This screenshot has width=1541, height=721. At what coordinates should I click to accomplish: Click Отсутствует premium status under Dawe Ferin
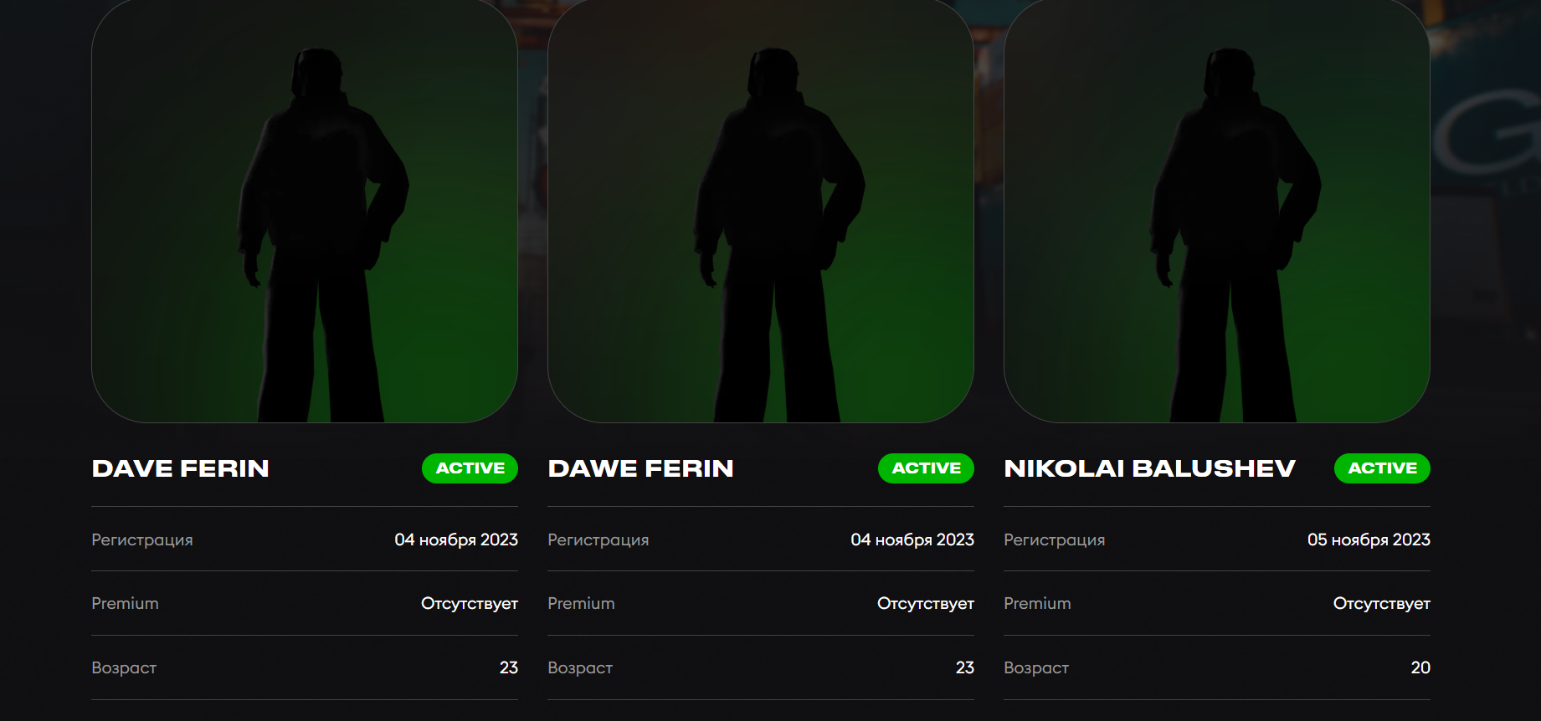click(926, 603)
